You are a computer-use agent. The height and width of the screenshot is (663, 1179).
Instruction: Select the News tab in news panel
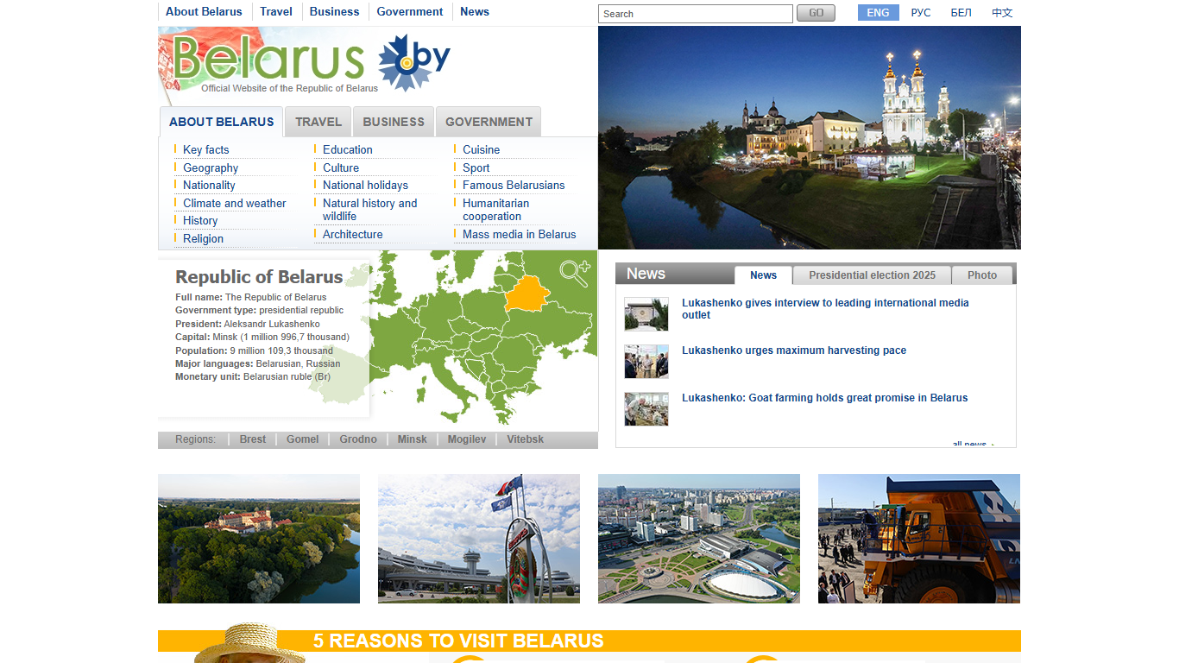763,275
